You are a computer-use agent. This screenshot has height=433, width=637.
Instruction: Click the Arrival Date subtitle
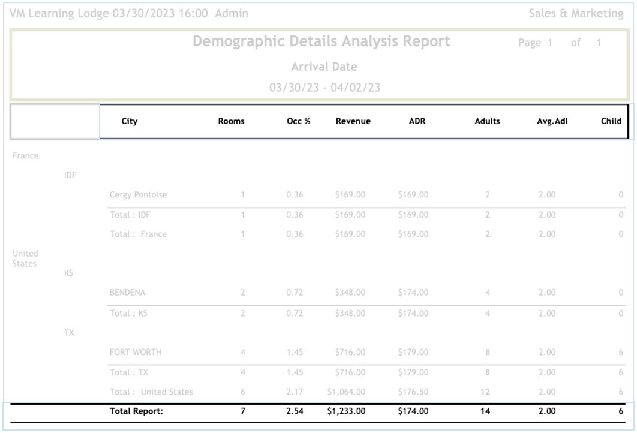tap(324, 67)
